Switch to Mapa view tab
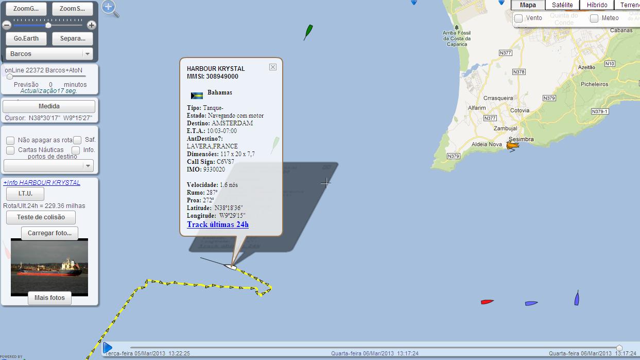This screenshot has height=360, width=640. [528, 5]
